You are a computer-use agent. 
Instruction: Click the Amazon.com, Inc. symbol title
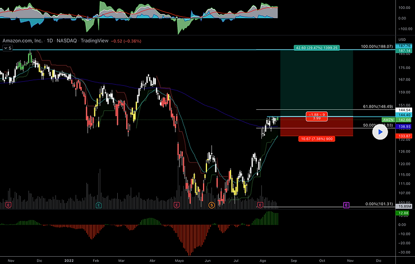[x=22, y=41]
